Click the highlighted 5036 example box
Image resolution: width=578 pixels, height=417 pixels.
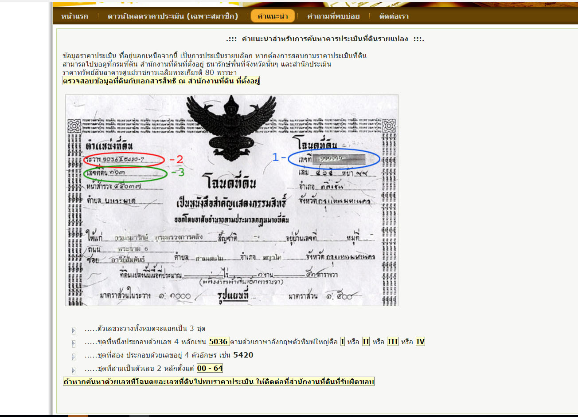(219, 342)
